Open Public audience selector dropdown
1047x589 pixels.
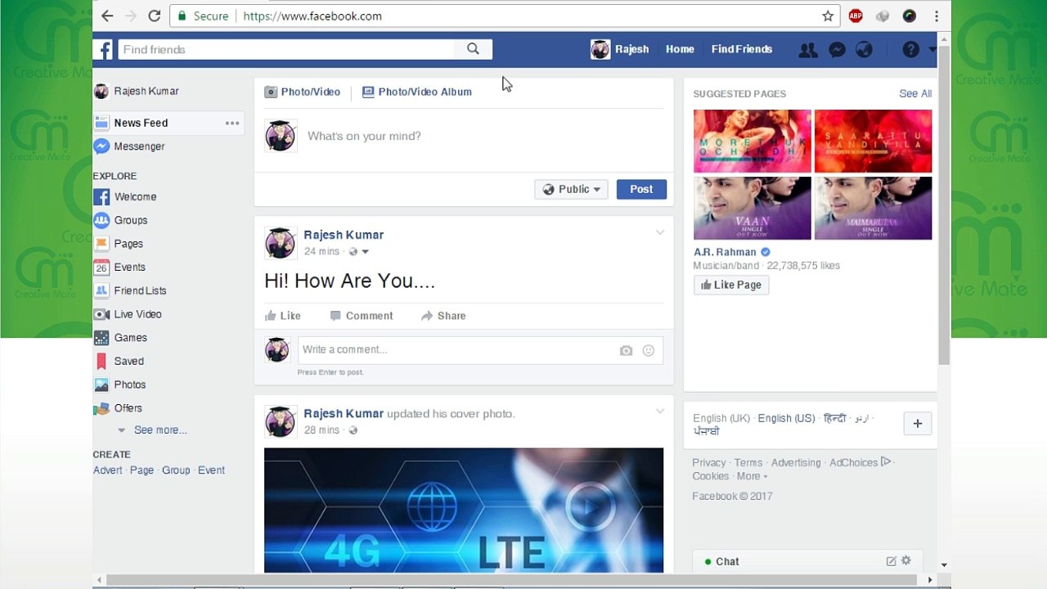[x=571, y=189]
